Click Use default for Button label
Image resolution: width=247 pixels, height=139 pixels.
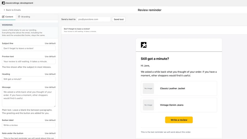(50, 120)
